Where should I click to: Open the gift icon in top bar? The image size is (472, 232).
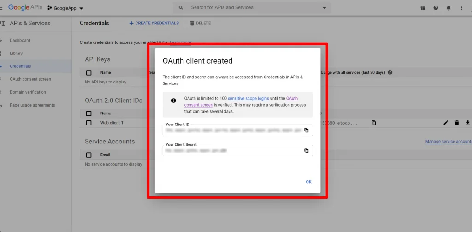point(423,8)
